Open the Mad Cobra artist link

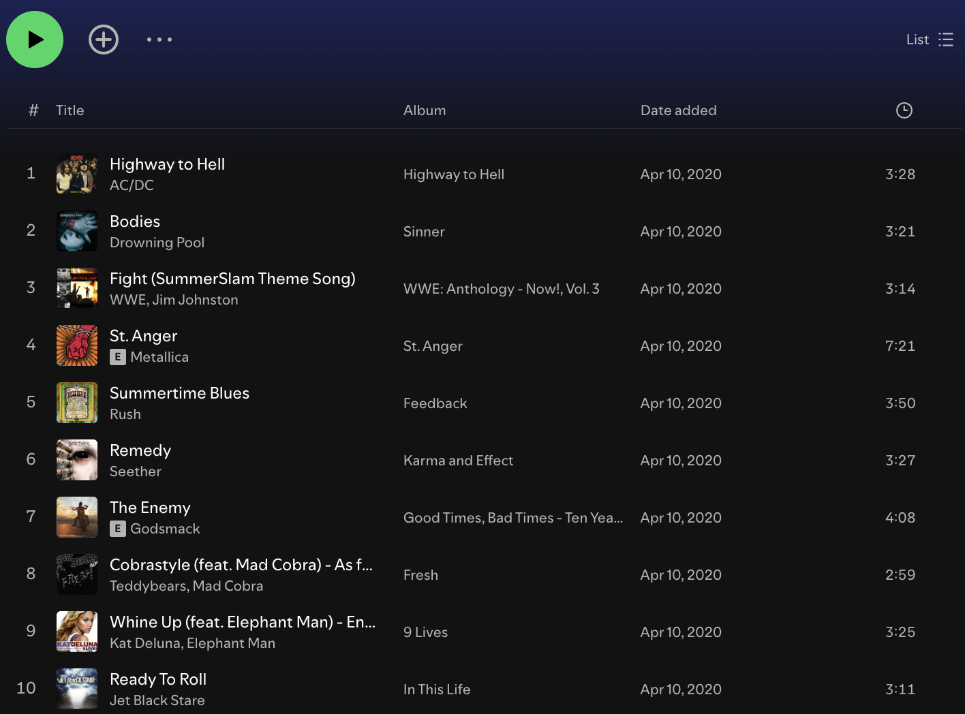pos(228,586)
